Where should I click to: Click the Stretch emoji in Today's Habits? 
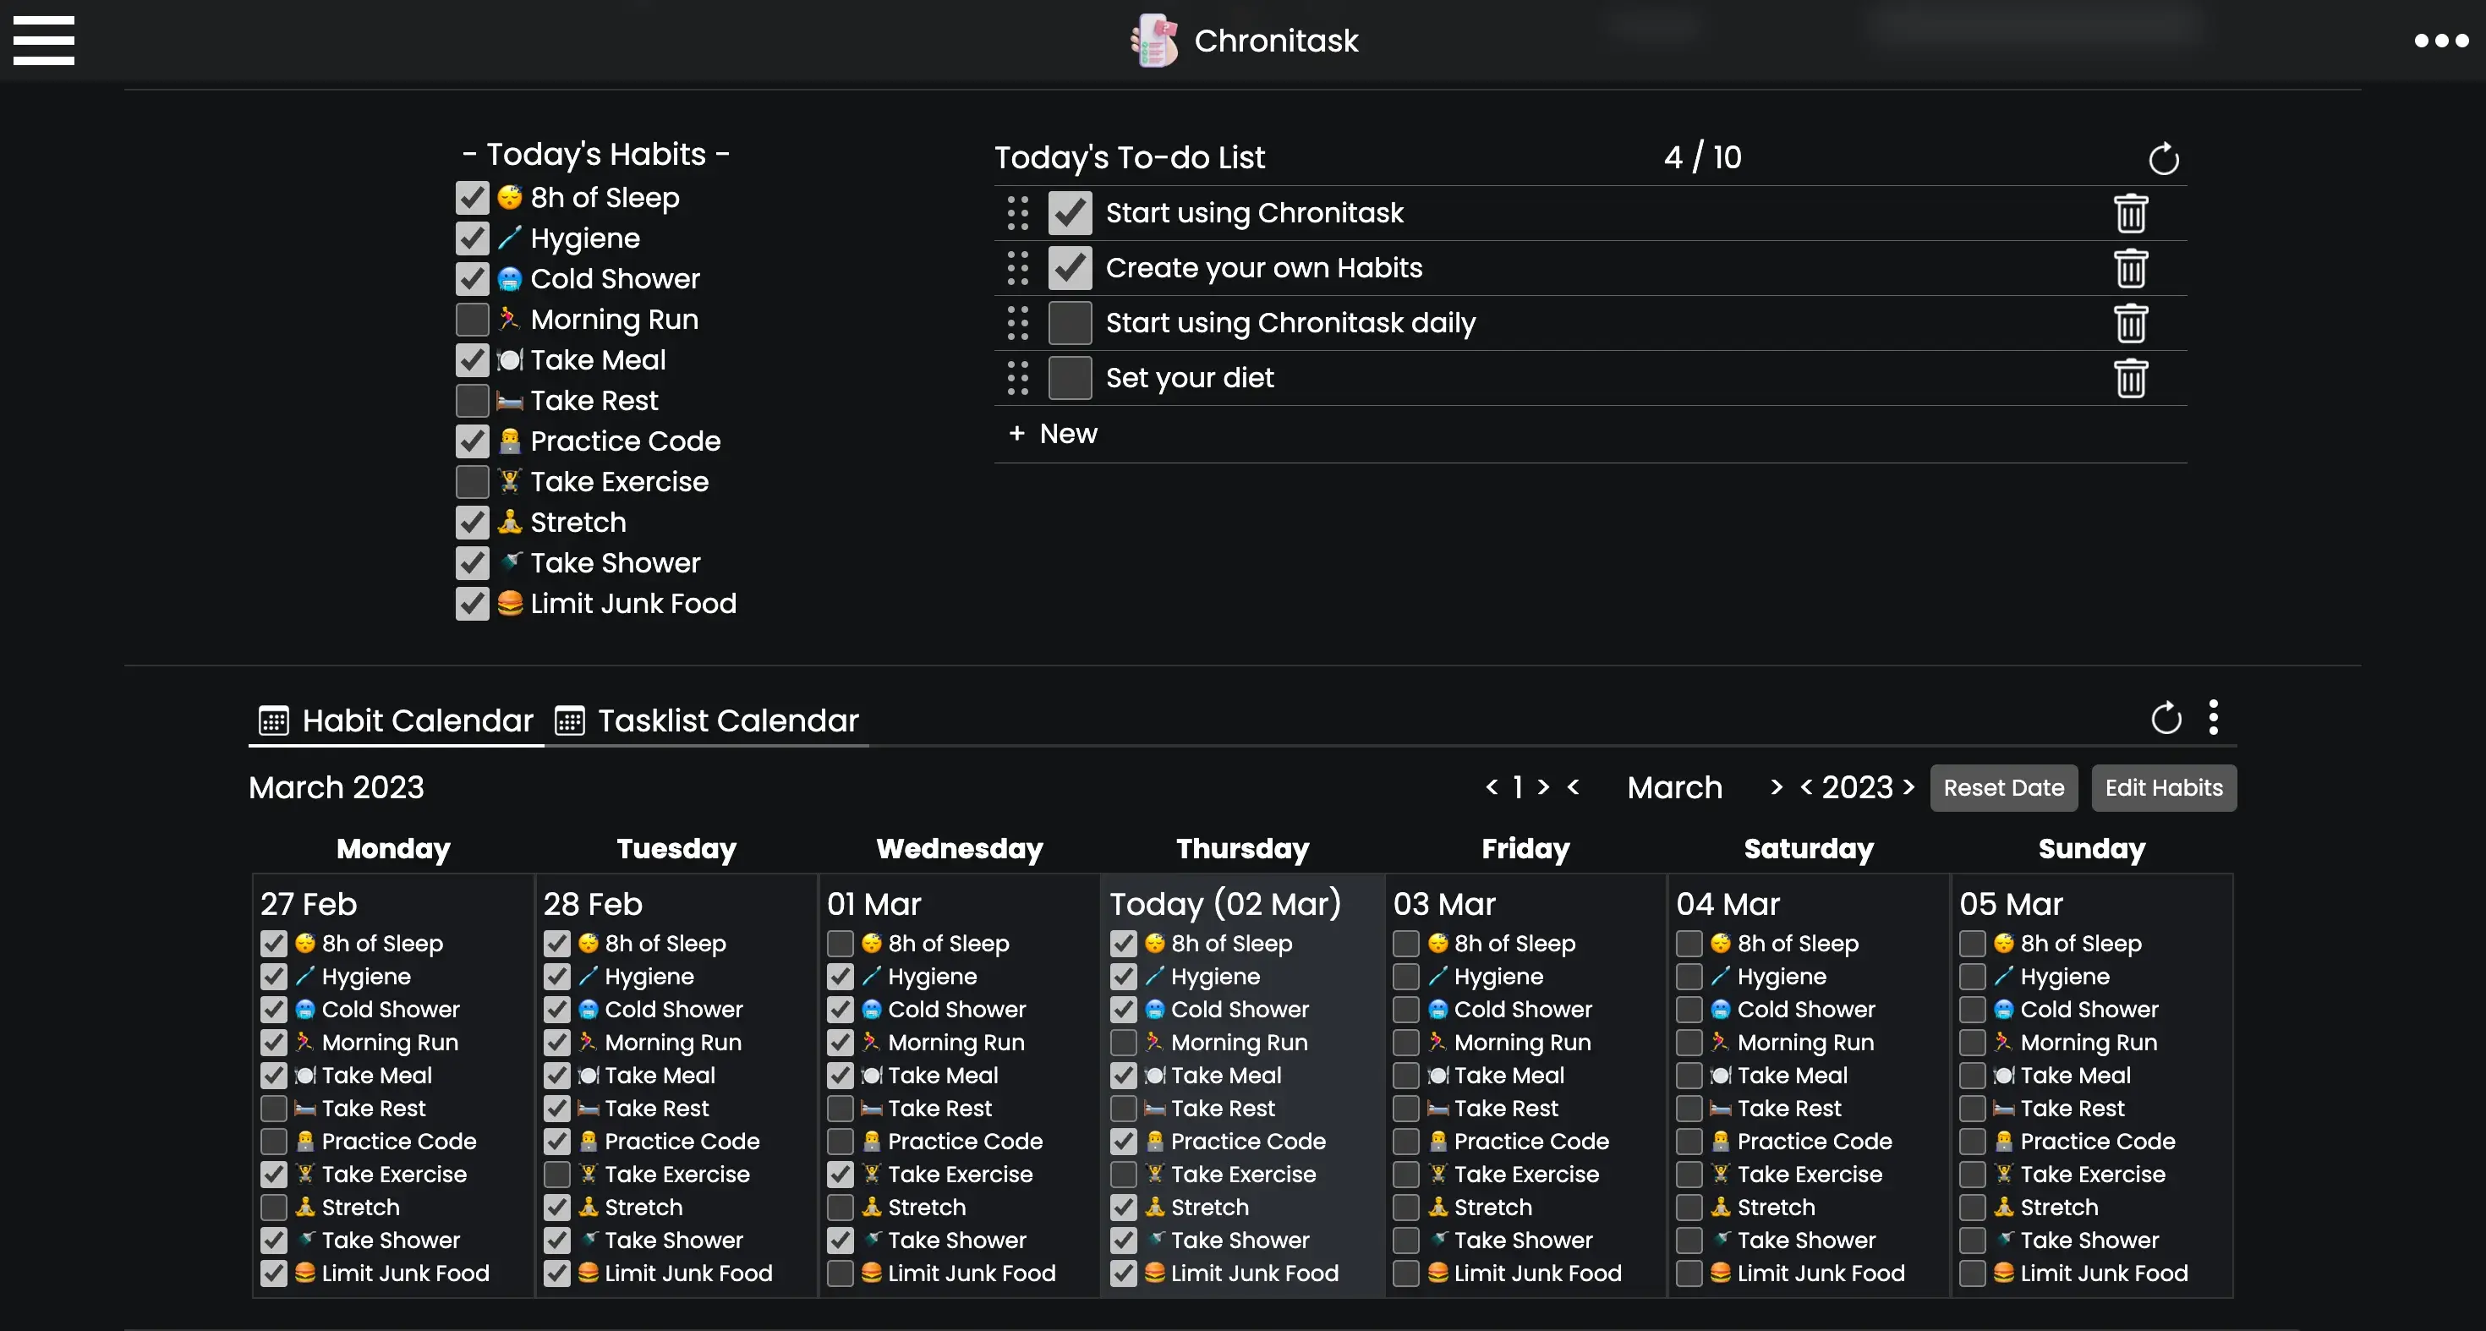pyautogui.click(x=510, y=523)
